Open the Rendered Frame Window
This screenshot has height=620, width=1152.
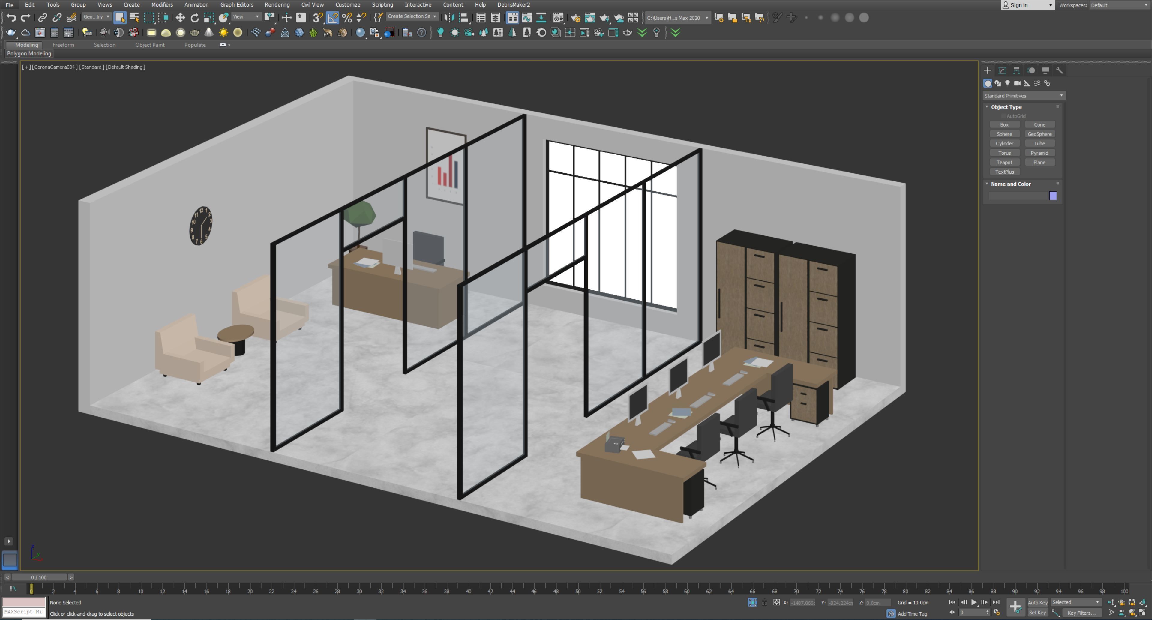point(590,18)
